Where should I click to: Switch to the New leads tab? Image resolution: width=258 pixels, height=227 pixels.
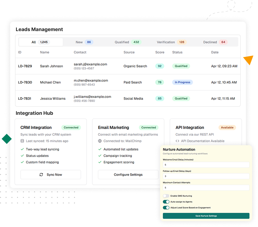(x=84, y=42)
